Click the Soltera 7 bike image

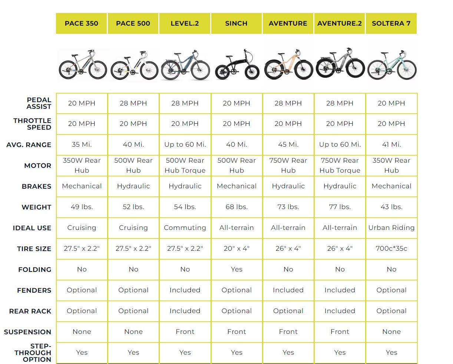pyautogui.click(x=391, y=64)
